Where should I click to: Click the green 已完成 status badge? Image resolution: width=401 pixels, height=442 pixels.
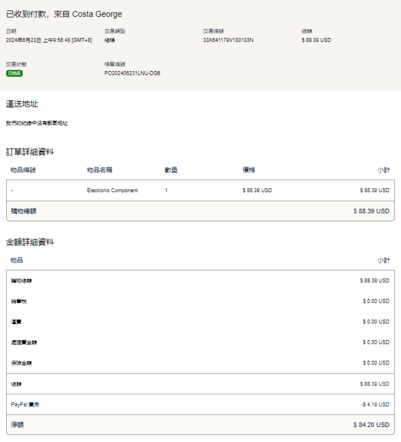click(x=14, y=73)
